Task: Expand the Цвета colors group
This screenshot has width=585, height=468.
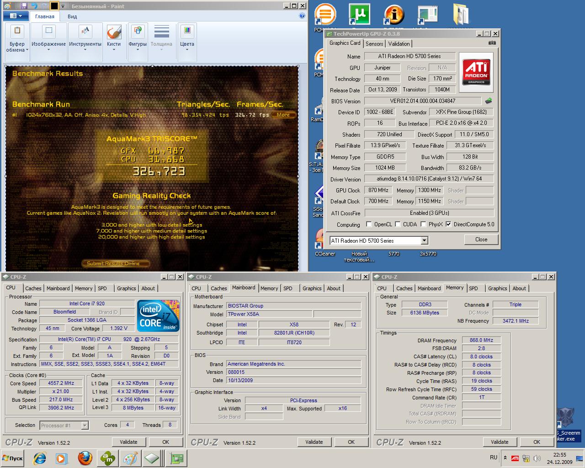Action: (x=187, y=42)
